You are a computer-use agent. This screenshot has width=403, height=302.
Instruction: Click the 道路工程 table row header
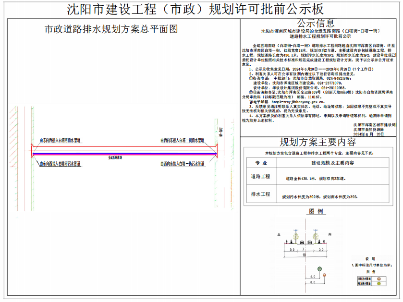tap(261, 177)
